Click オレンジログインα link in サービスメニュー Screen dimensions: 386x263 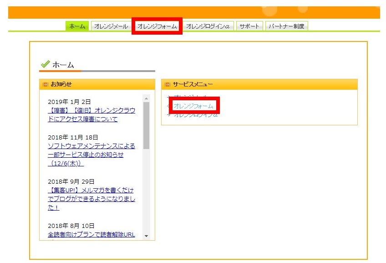click(196, 115)
